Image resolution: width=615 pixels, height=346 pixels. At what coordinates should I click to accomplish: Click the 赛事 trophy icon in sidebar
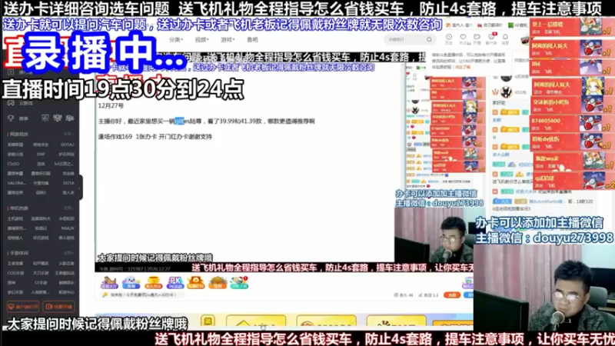(11, 118)
